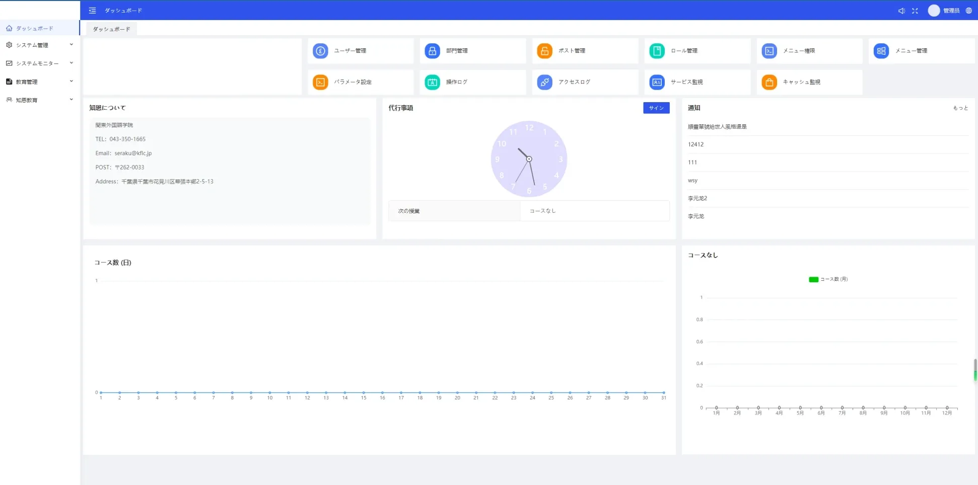
Task: Toggle fullscreen mode icon in header
Action: [915, 11]
